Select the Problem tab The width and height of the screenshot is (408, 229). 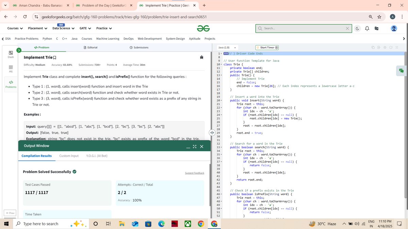42,47
